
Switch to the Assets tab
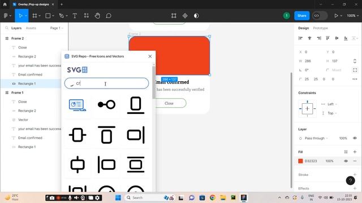click(31, 28)
